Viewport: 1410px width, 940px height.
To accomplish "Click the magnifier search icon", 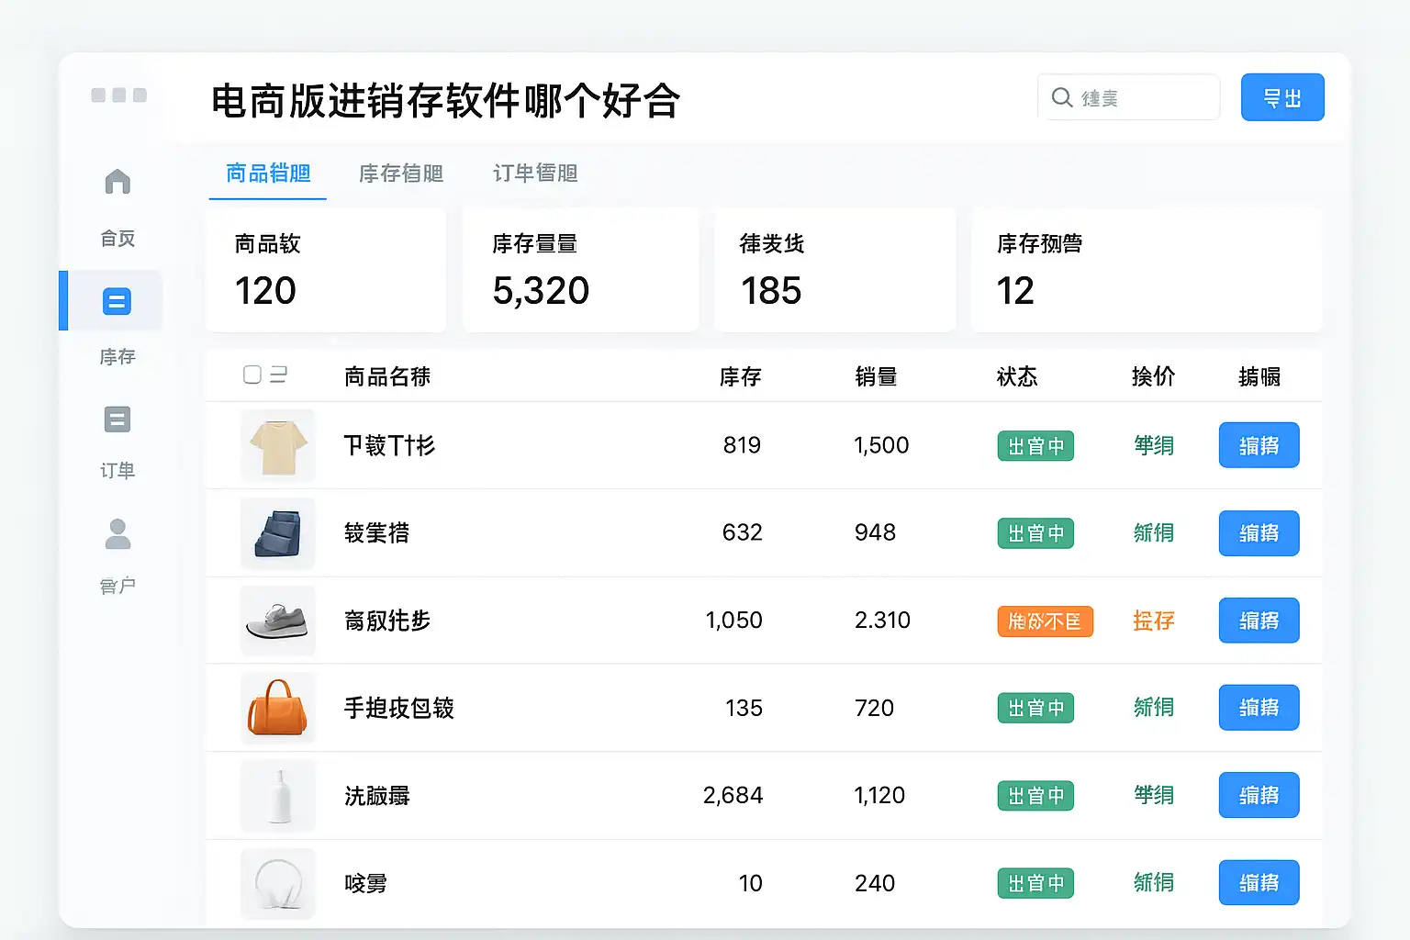I will point(1062,97).
